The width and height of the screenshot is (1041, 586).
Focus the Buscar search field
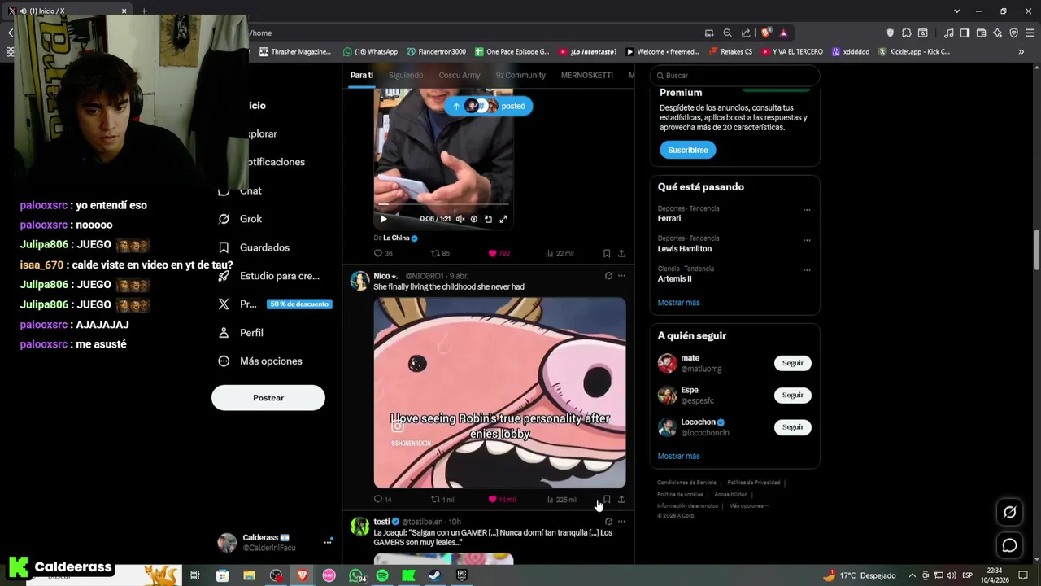(x=734, y=75)
